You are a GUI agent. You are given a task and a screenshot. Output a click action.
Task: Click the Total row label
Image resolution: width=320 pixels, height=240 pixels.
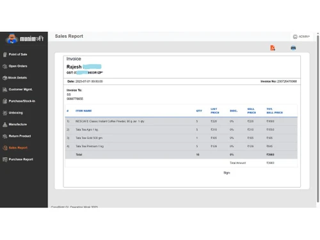pos(79,155)
